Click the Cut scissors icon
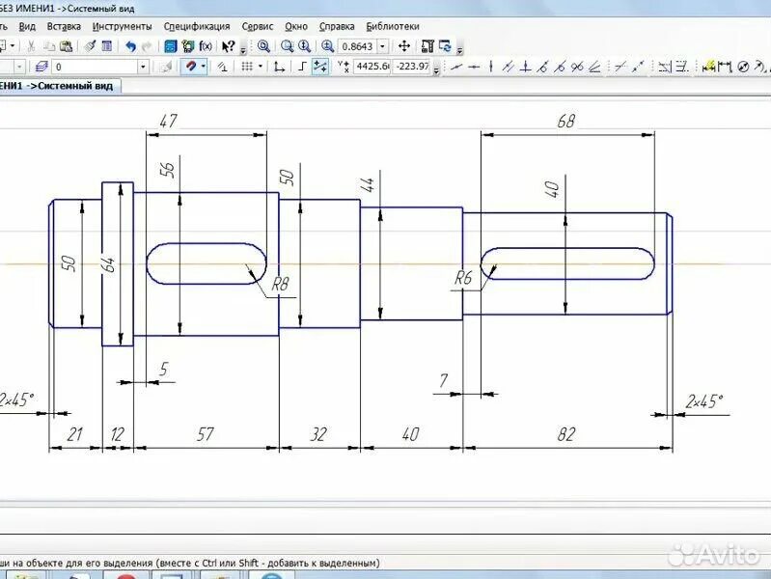771x579 pixels. [x=31, y=46]
